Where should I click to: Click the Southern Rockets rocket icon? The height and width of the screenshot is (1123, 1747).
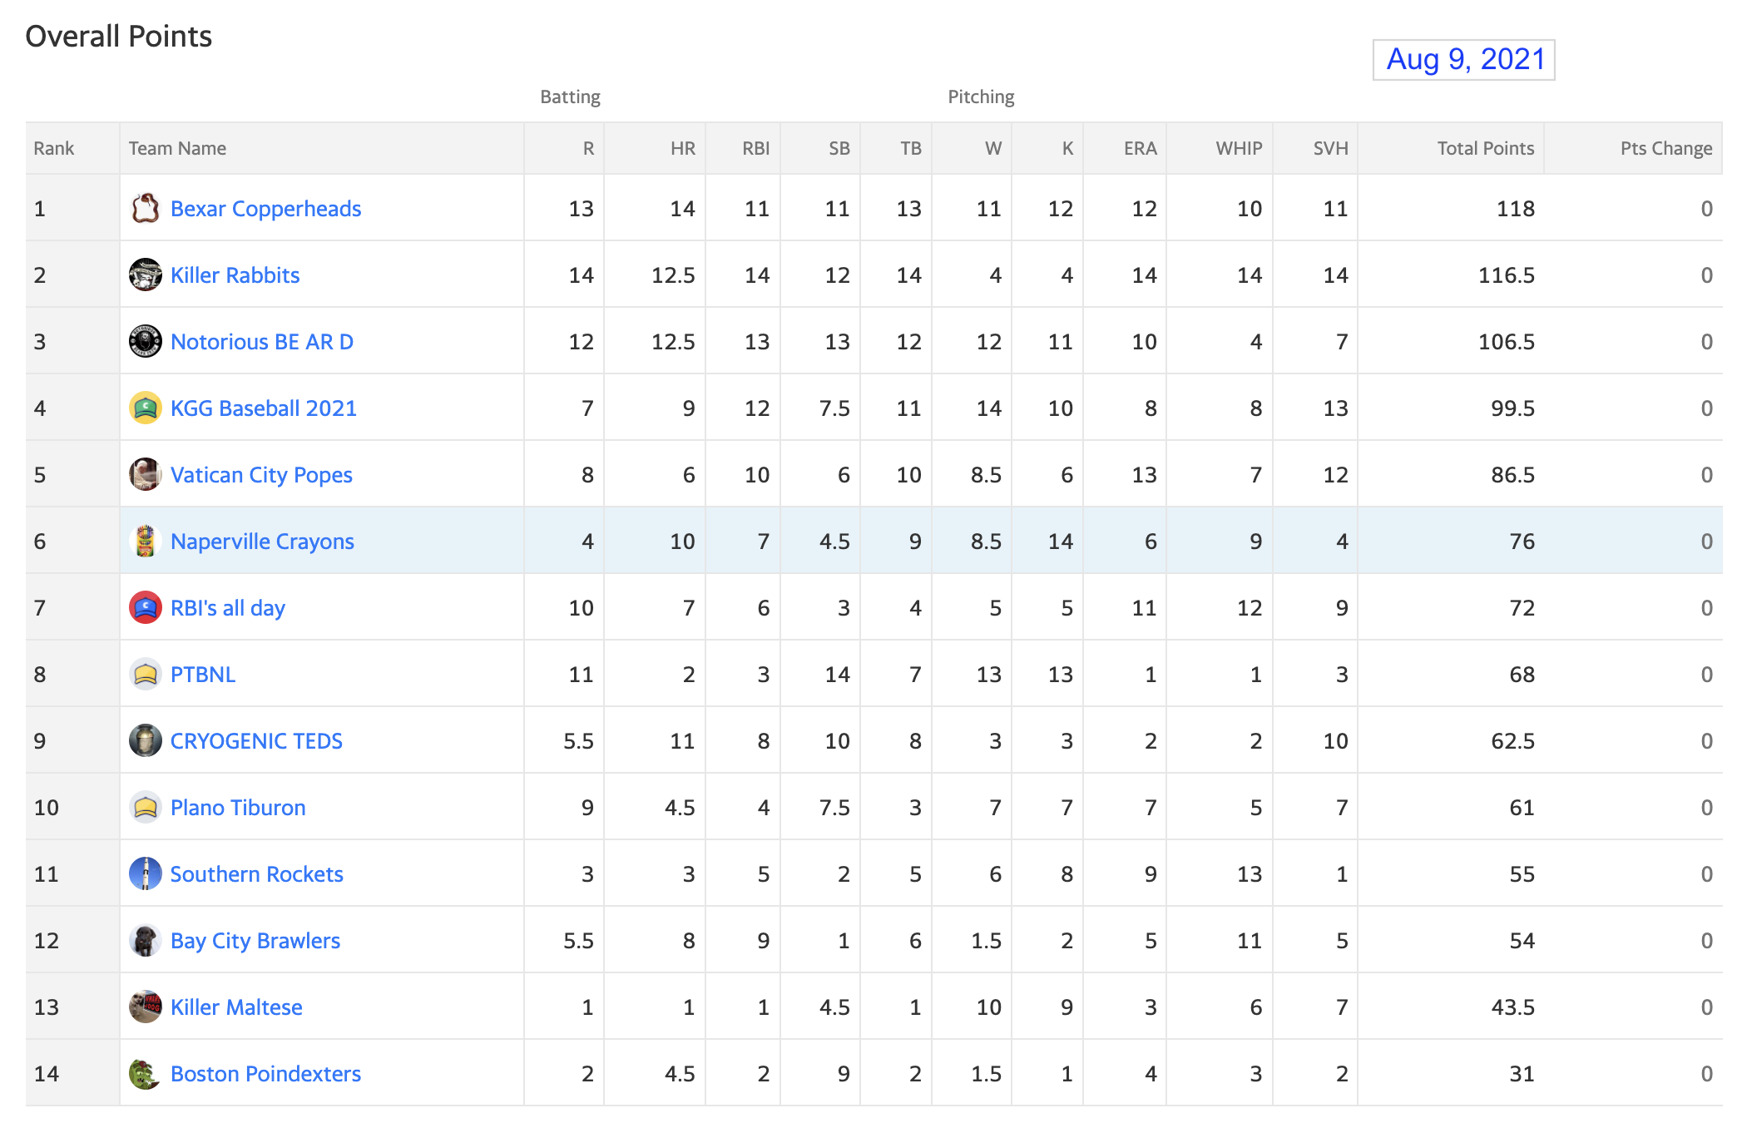coord(146,873)
